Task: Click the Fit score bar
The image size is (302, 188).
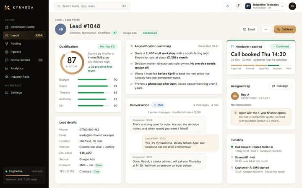Action: pyautogui.click(x=94, y=106)
